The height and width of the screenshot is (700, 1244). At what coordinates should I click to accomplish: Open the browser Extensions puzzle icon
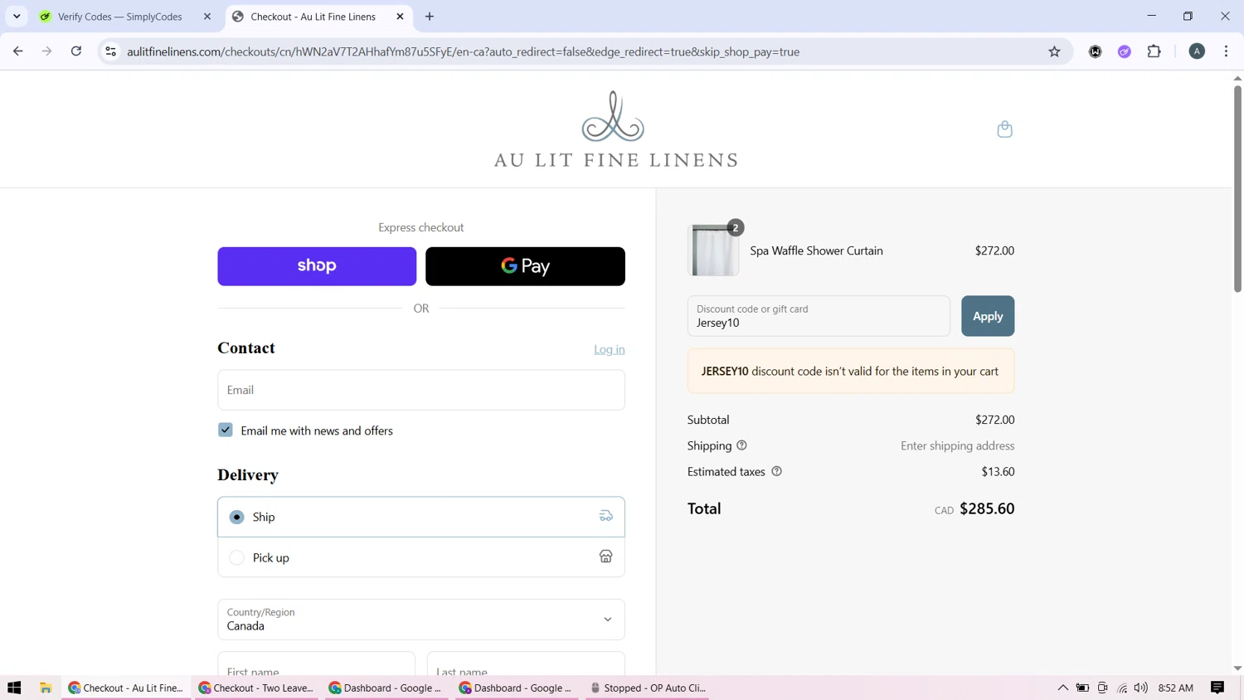(x=1154, y=51)
